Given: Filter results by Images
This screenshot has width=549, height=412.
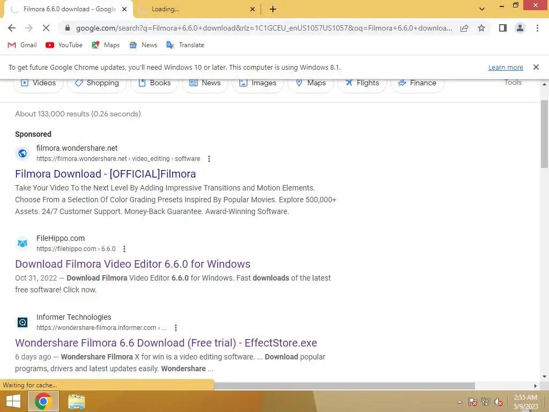Looking at the screenshot, I should [258, 83].
